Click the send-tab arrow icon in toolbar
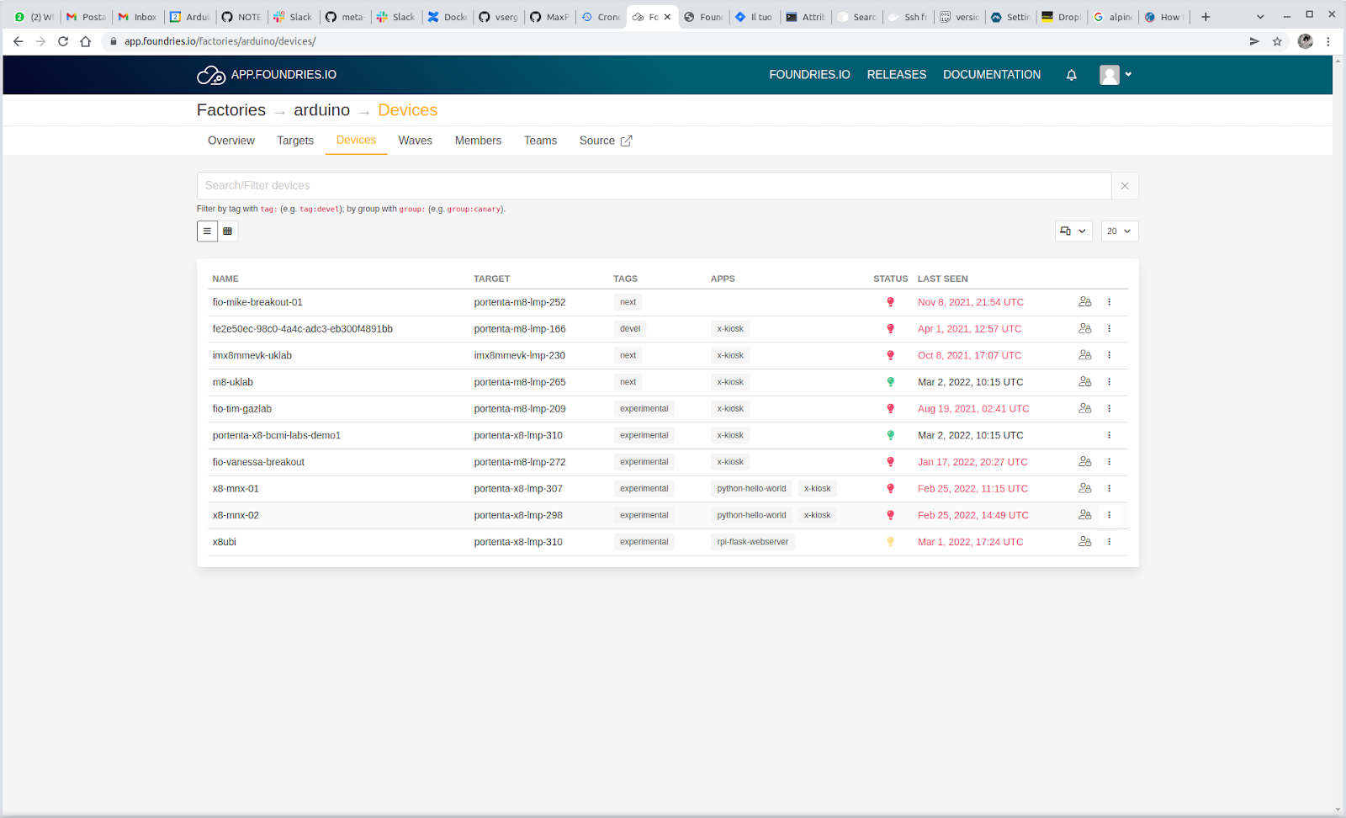 tap(1254, 41)
